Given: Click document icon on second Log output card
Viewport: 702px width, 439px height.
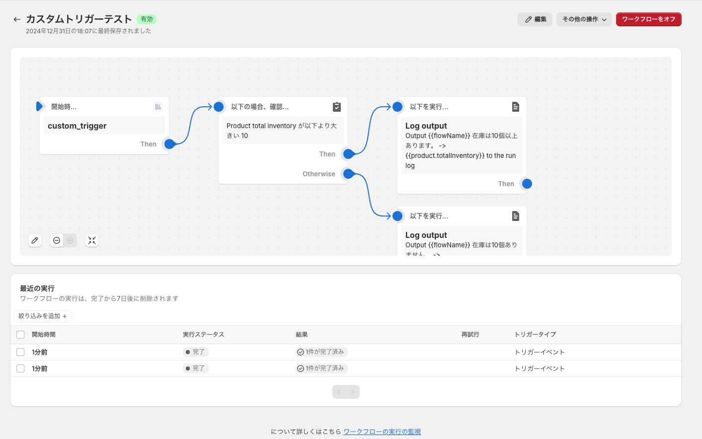Looking at the screenshot, I should [x=516, y=216].
